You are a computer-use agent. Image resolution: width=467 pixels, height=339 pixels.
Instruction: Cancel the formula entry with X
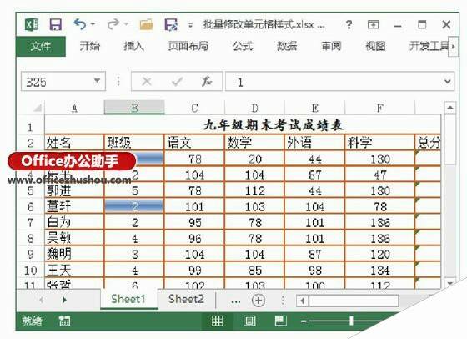tap(147, 81)
